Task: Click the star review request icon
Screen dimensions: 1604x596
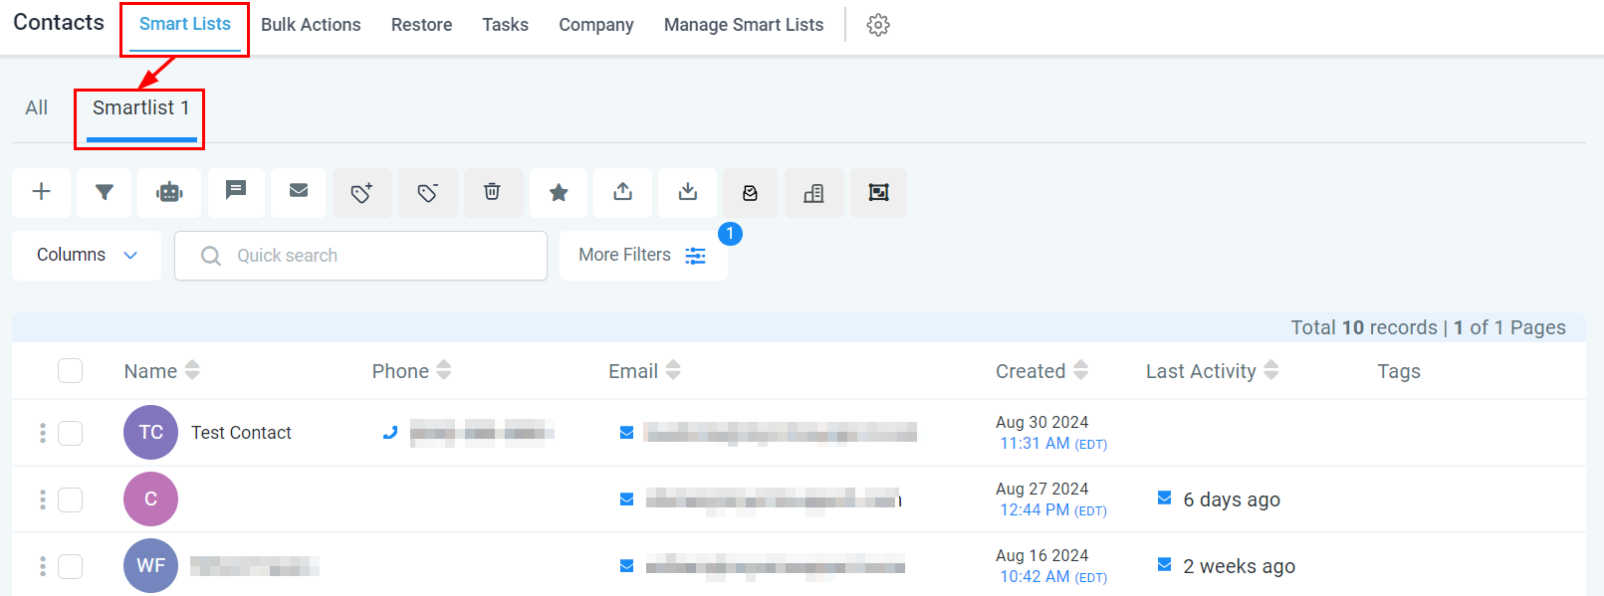Action: 559,192
